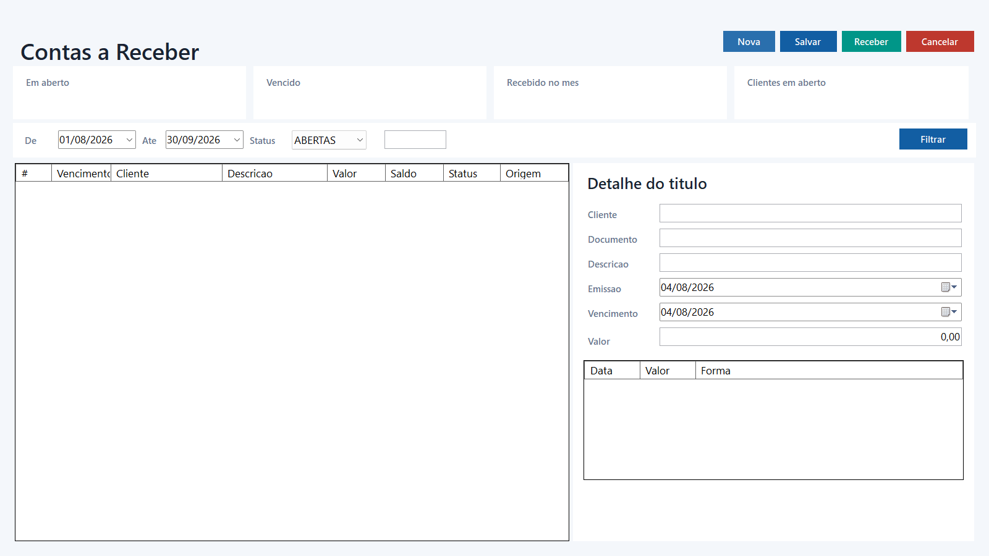Sort by Valor column header in main grid
Viewport: 989px width, 556px height.
pos(357,173)
